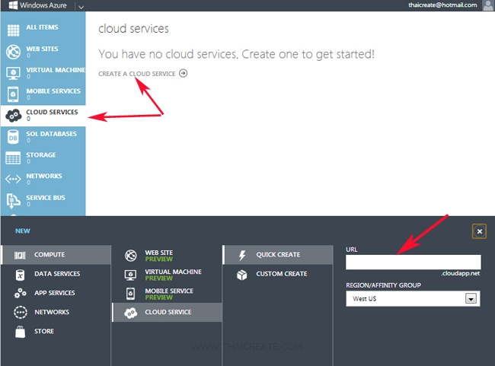Click the Service Bus icon in sidebar
This screenshot has height=366, width=495.
coord(13,201)
